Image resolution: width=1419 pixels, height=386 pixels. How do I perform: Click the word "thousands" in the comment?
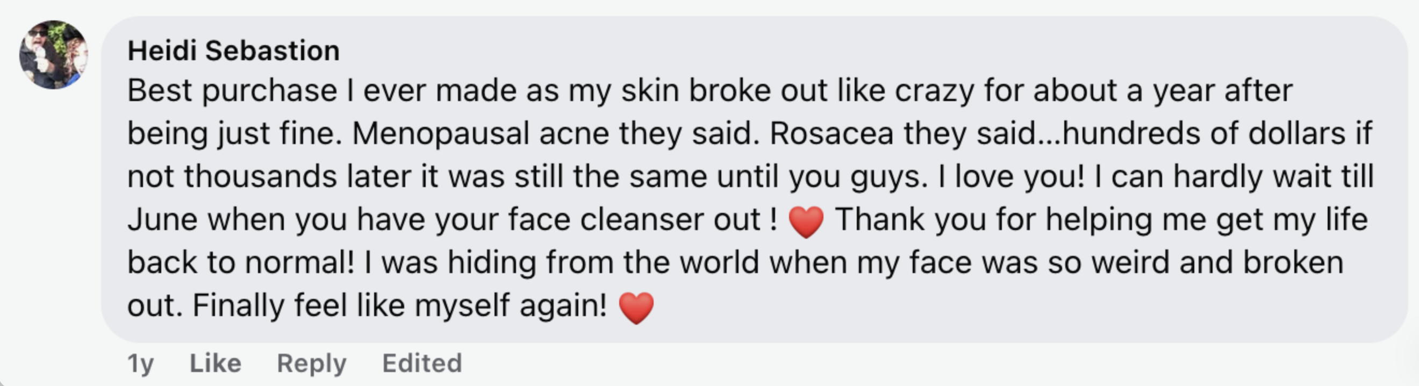pyautogui.click(x=260, y=176)
